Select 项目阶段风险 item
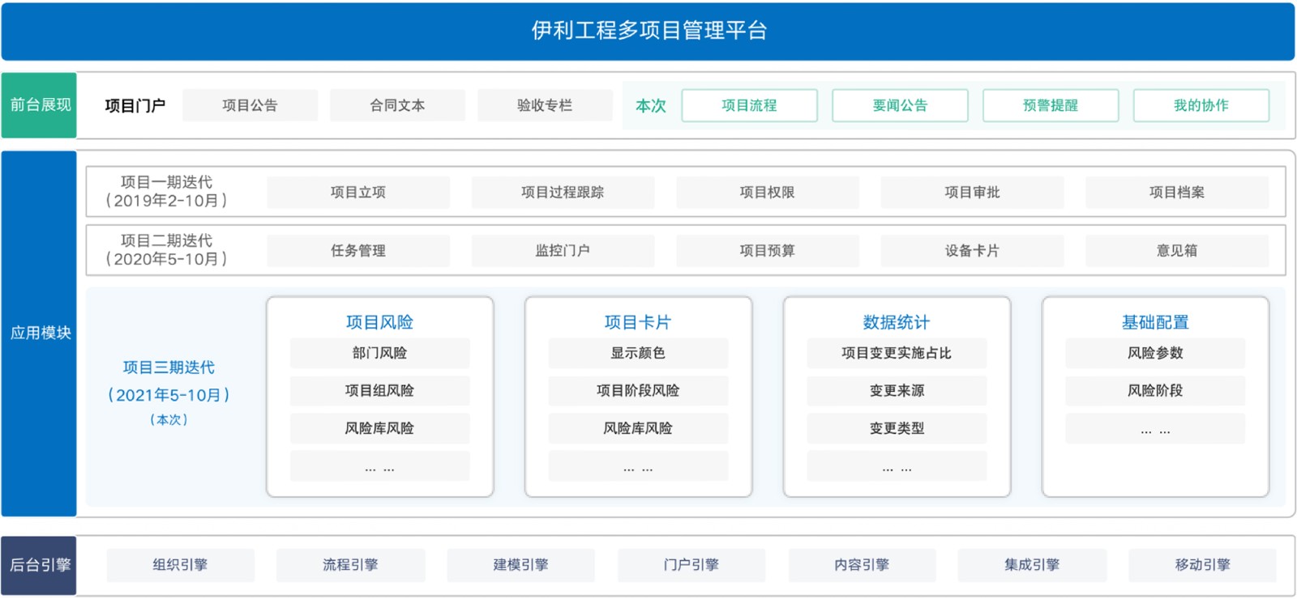Image resolution: width=1297 pixels, height=599 pixels. (638, 391)
